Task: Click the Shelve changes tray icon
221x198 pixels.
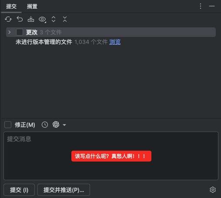Action: (x=31, y=19)
